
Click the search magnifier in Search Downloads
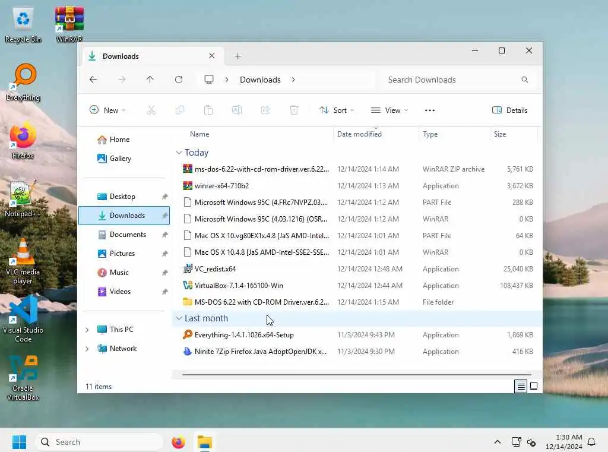coord(525,80)
